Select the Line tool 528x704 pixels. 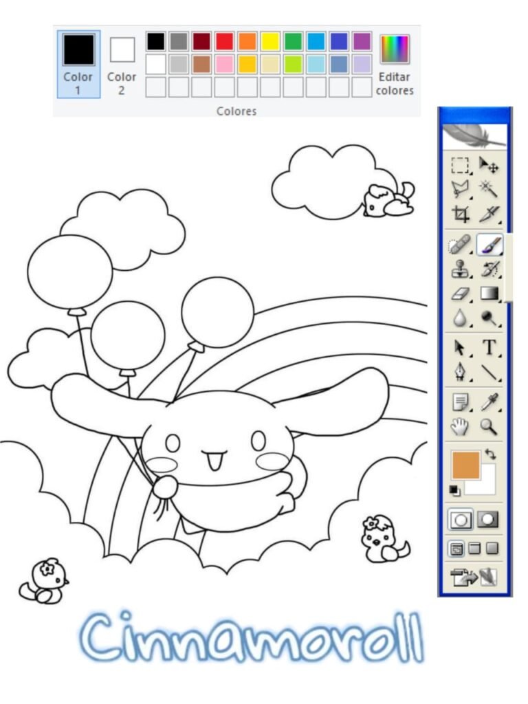489,372
